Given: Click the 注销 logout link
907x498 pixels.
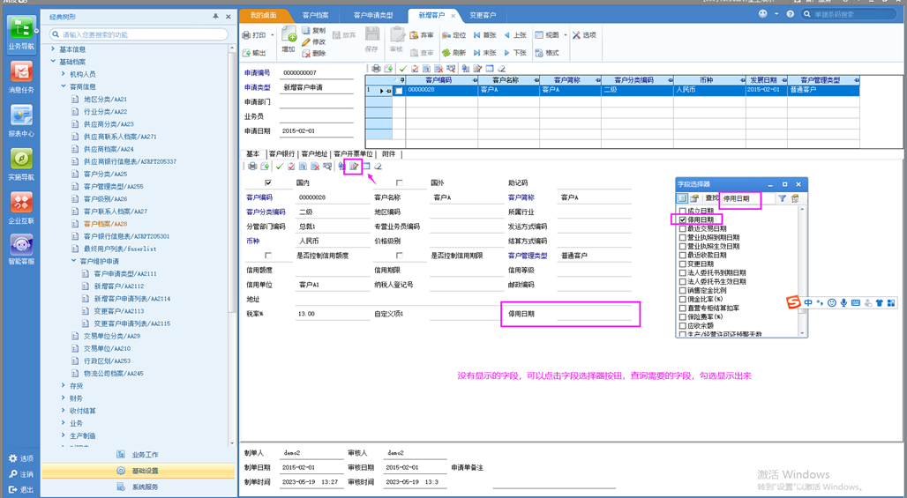Looking at the screenshot, I should pyautogui.click(x=21, y=474).
